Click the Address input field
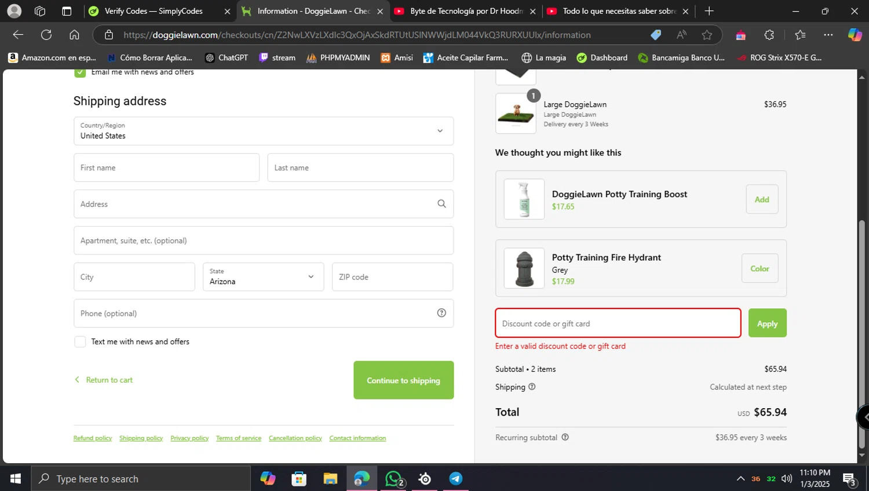This screenshot has height=491, width=869. 264,204
